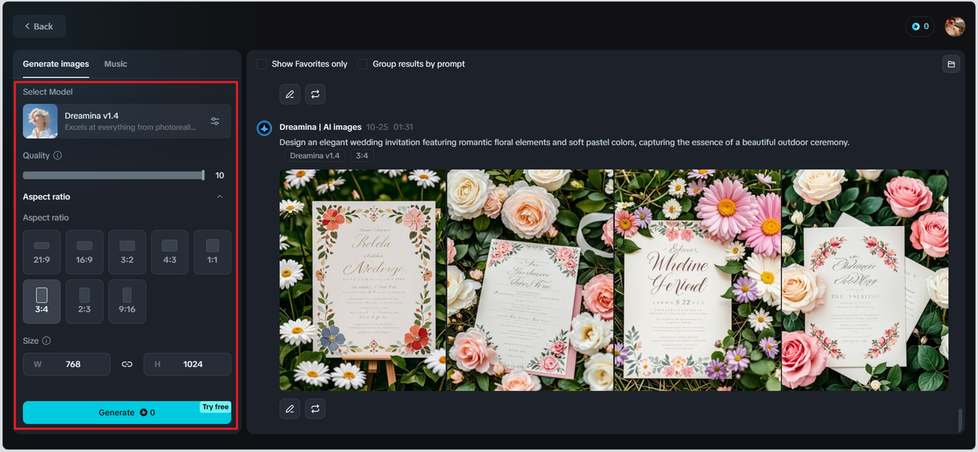Click the regenerate icon below images
The image size is (978, 452).
click(x=315, y=409)
